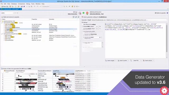Viewport: 169px width, 95px height.
Task: Select the AdventureWorks dgen document tab
Action: (11, 9)
